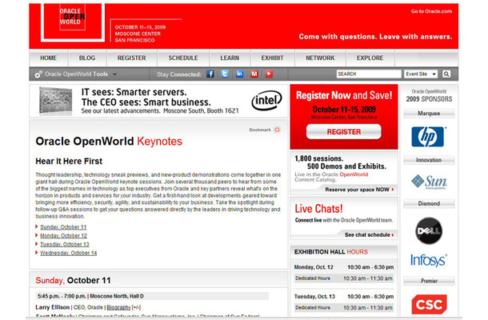Open the EXPLORE menu item
Screen dimensions: 488x320
tap(370, 58)
